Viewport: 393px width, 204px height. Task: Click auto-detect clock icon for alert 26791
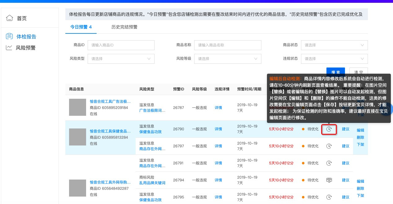point(329,163)
